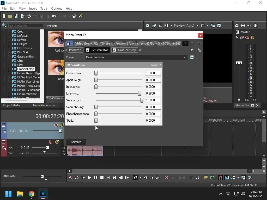The image size is (267, 200).
Task: Open the Insert menu
Action: pyautogui.click(x=33, y=9)
